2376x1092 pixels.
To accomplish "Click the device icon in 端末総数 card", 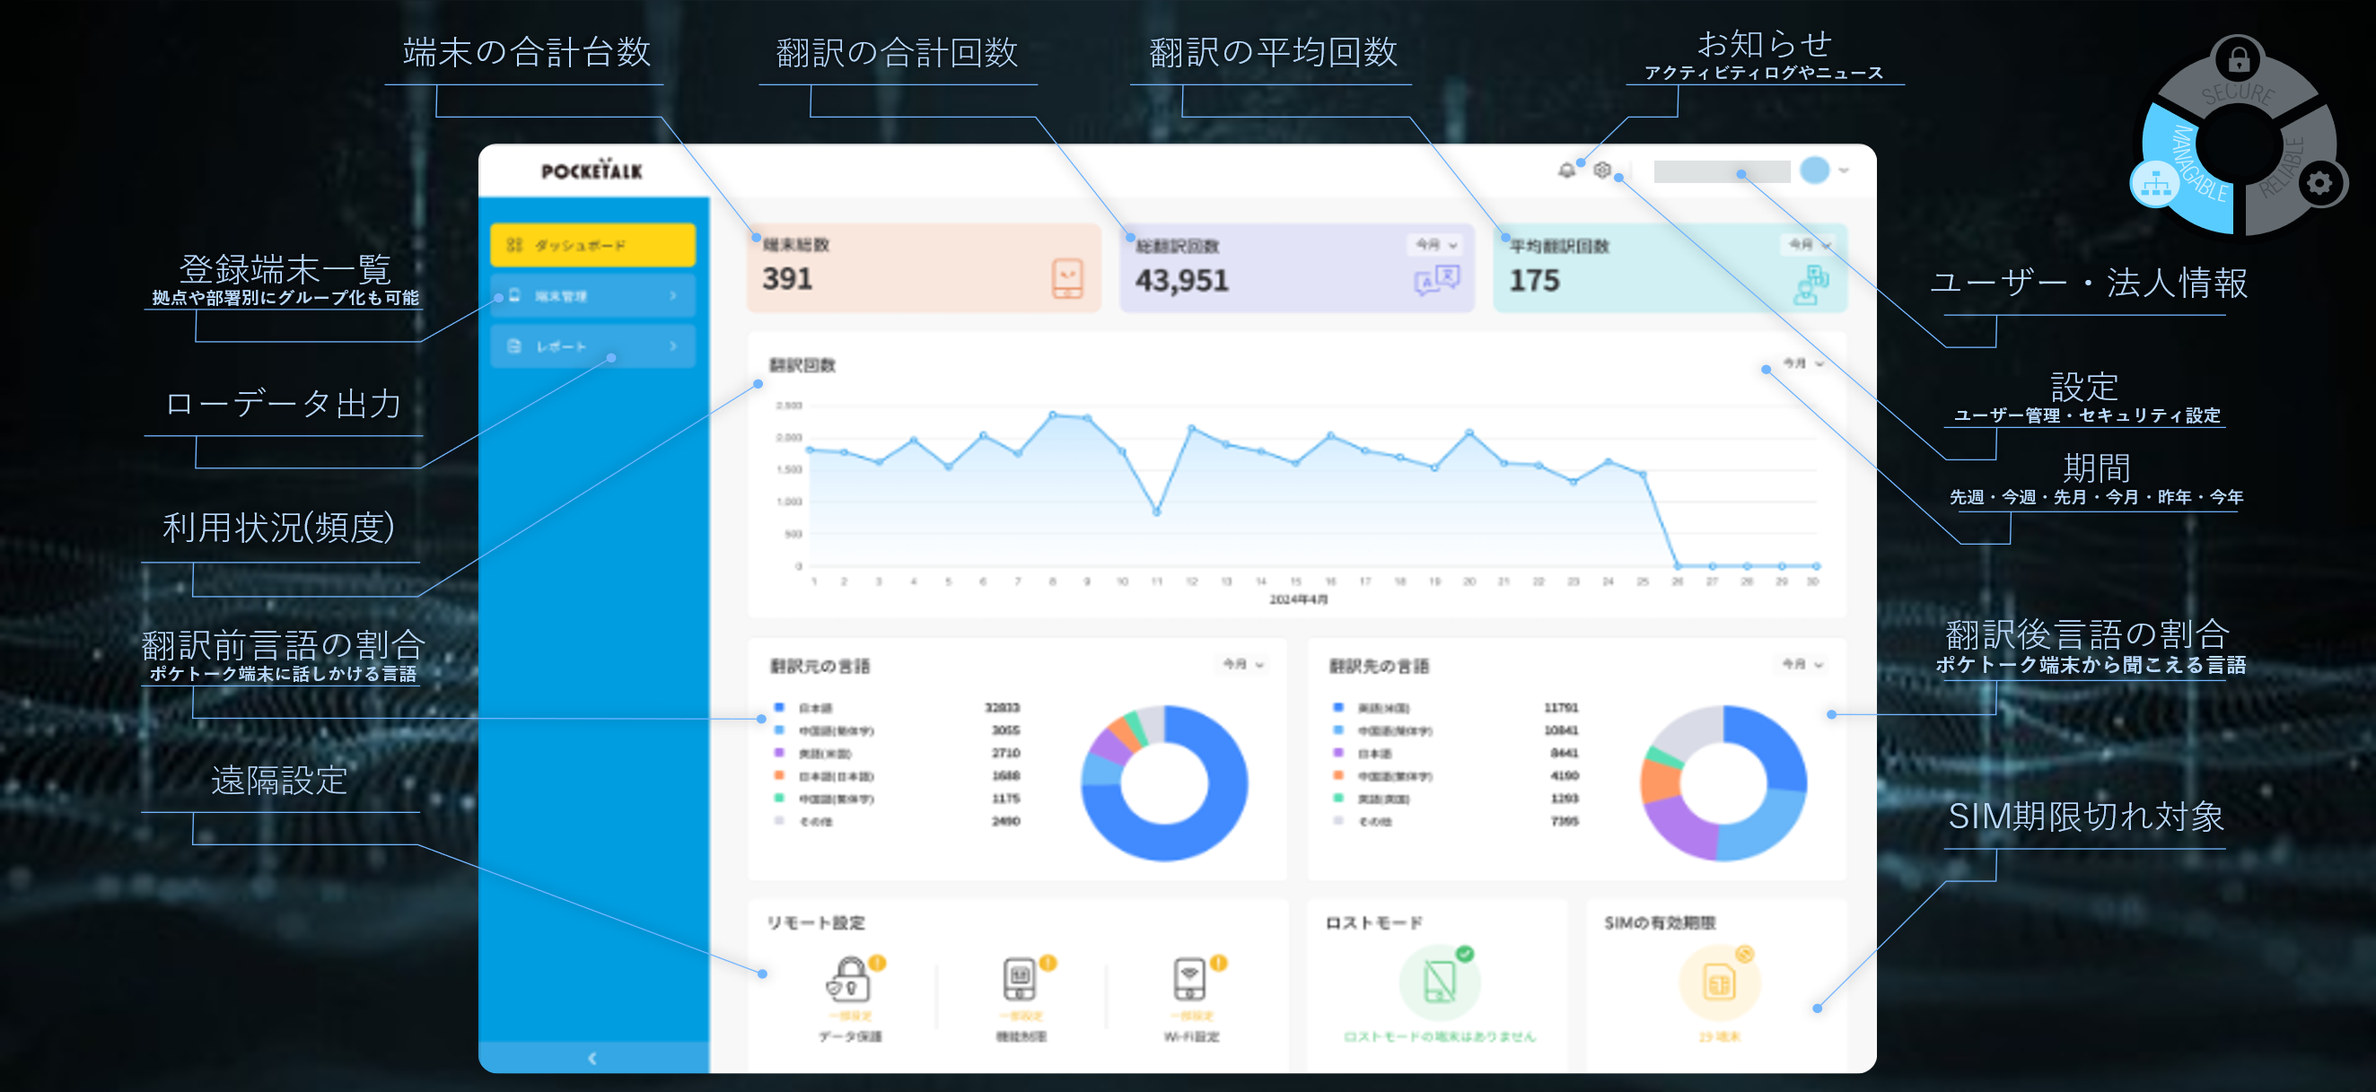I will click(x=1067, y=277).
